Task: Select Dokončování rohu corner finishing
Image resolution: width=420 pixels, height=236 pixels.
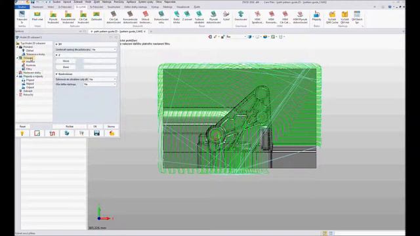Action: tap(161, 18)
